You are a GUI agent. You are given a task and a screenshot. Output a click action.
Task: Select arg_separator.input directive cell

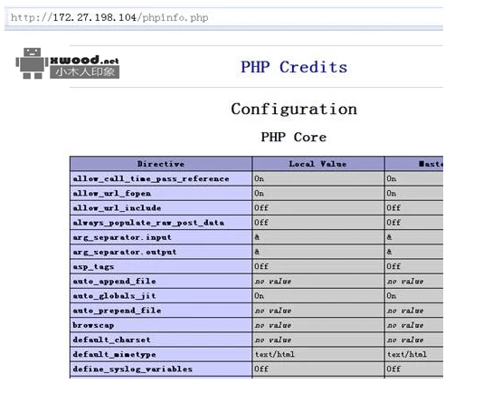tap(161, 237)
